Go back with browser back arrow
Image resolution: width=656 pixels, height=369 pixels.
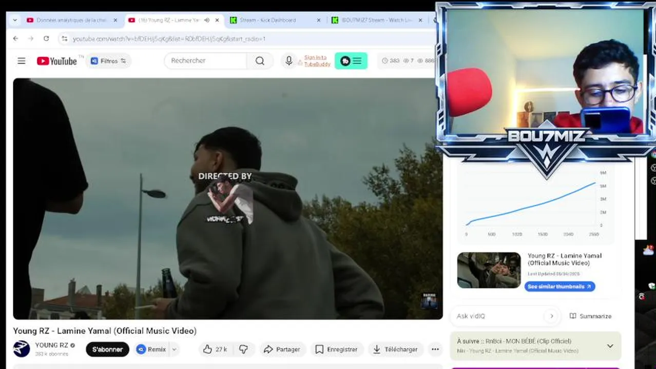[15, 38]
